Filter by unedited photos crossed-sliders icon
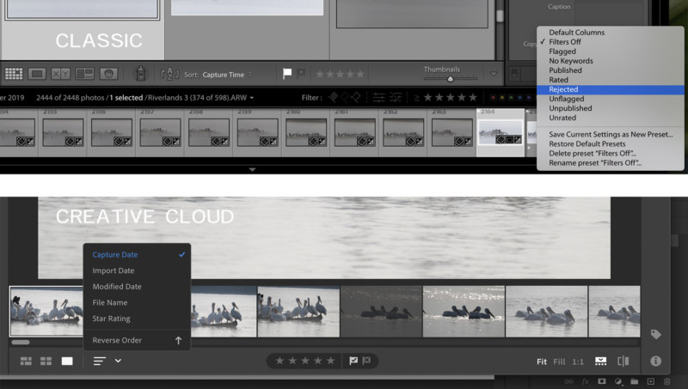The width and height of the screenshot is (688, 389). click(x=396, y=97)
